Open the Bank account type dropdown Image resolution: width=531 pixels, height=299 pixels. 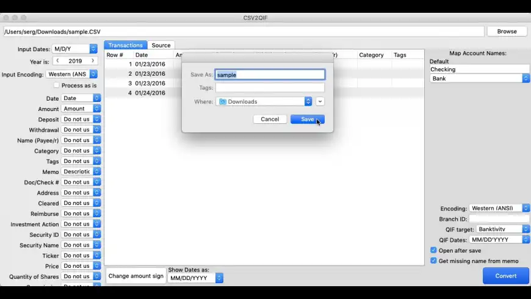pos(480,79)
